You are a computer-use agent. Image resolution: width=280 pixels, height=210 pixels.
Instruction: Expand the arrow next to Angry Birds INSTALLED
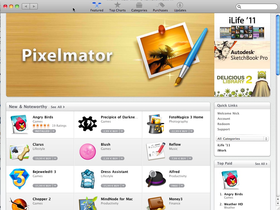pos(53,131)
